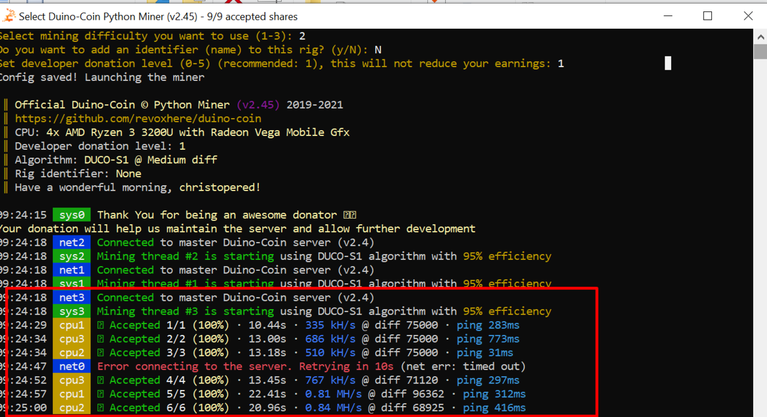
Task: Click 'Your donation will help us maintain' line
Action: tap(237, 229)
